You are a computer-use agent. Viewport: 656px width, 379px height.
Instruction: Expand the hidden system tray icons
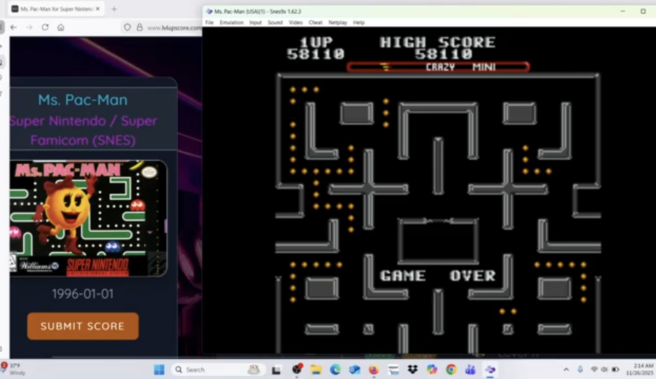coord(566,370)
